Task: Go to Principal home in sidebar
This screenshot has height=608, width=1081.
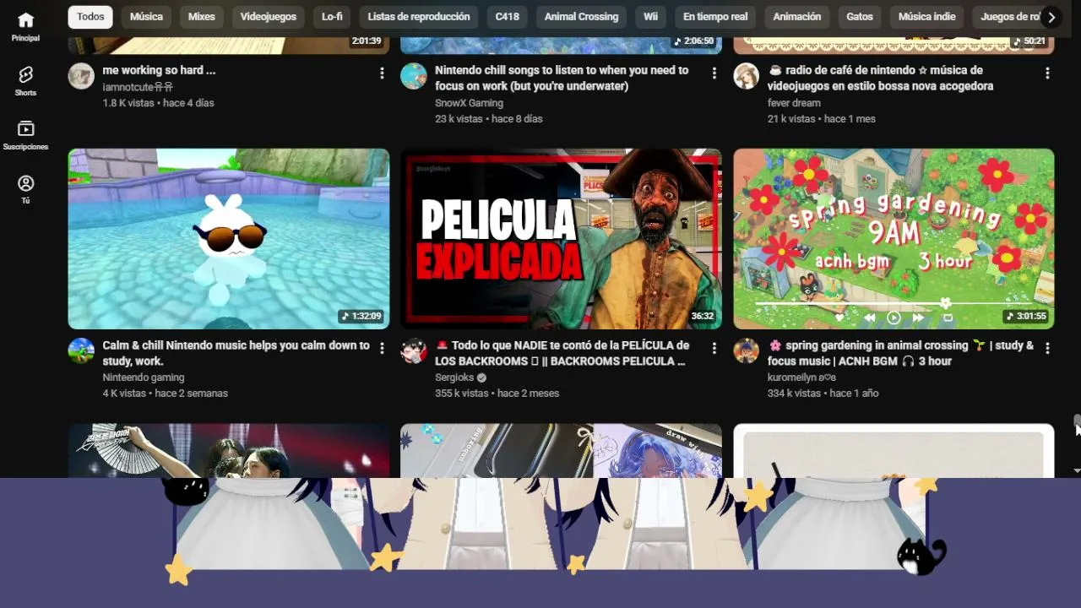Action: pos(25,26)
